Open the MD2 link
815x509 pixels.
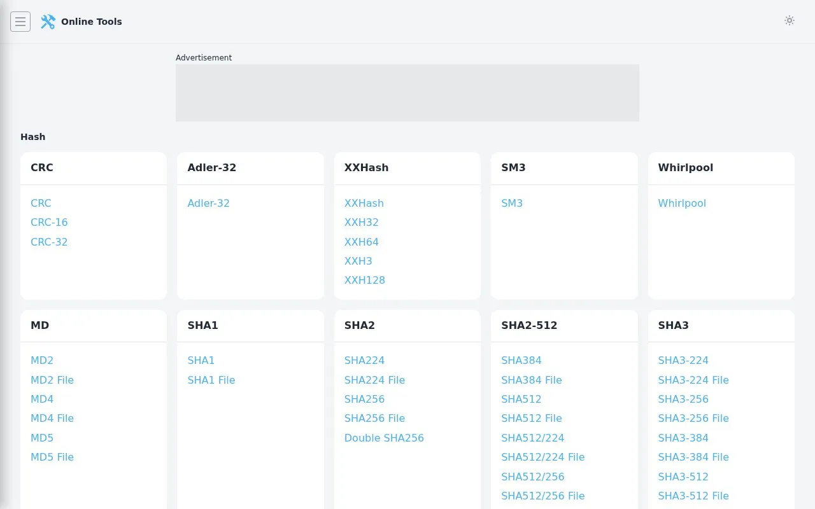[x=42, y=360]
